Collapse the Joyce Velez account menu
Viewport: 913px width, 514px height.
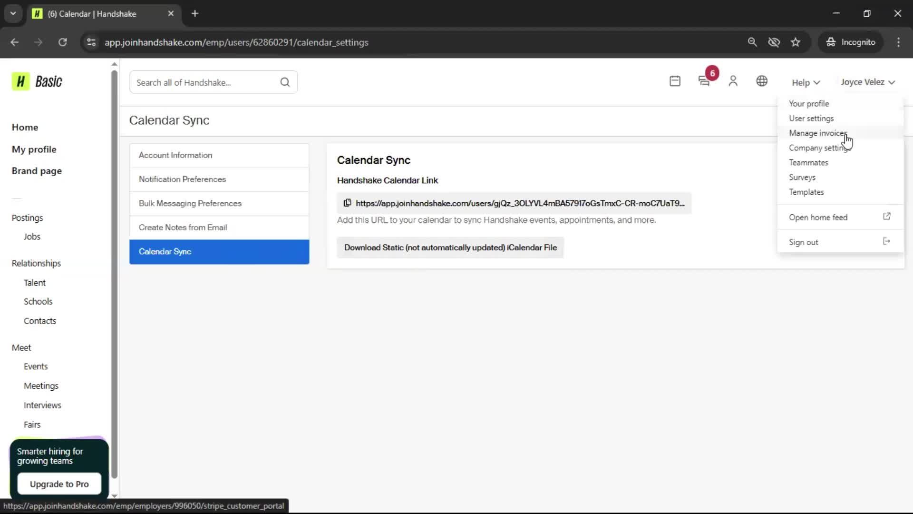(867, 82)
